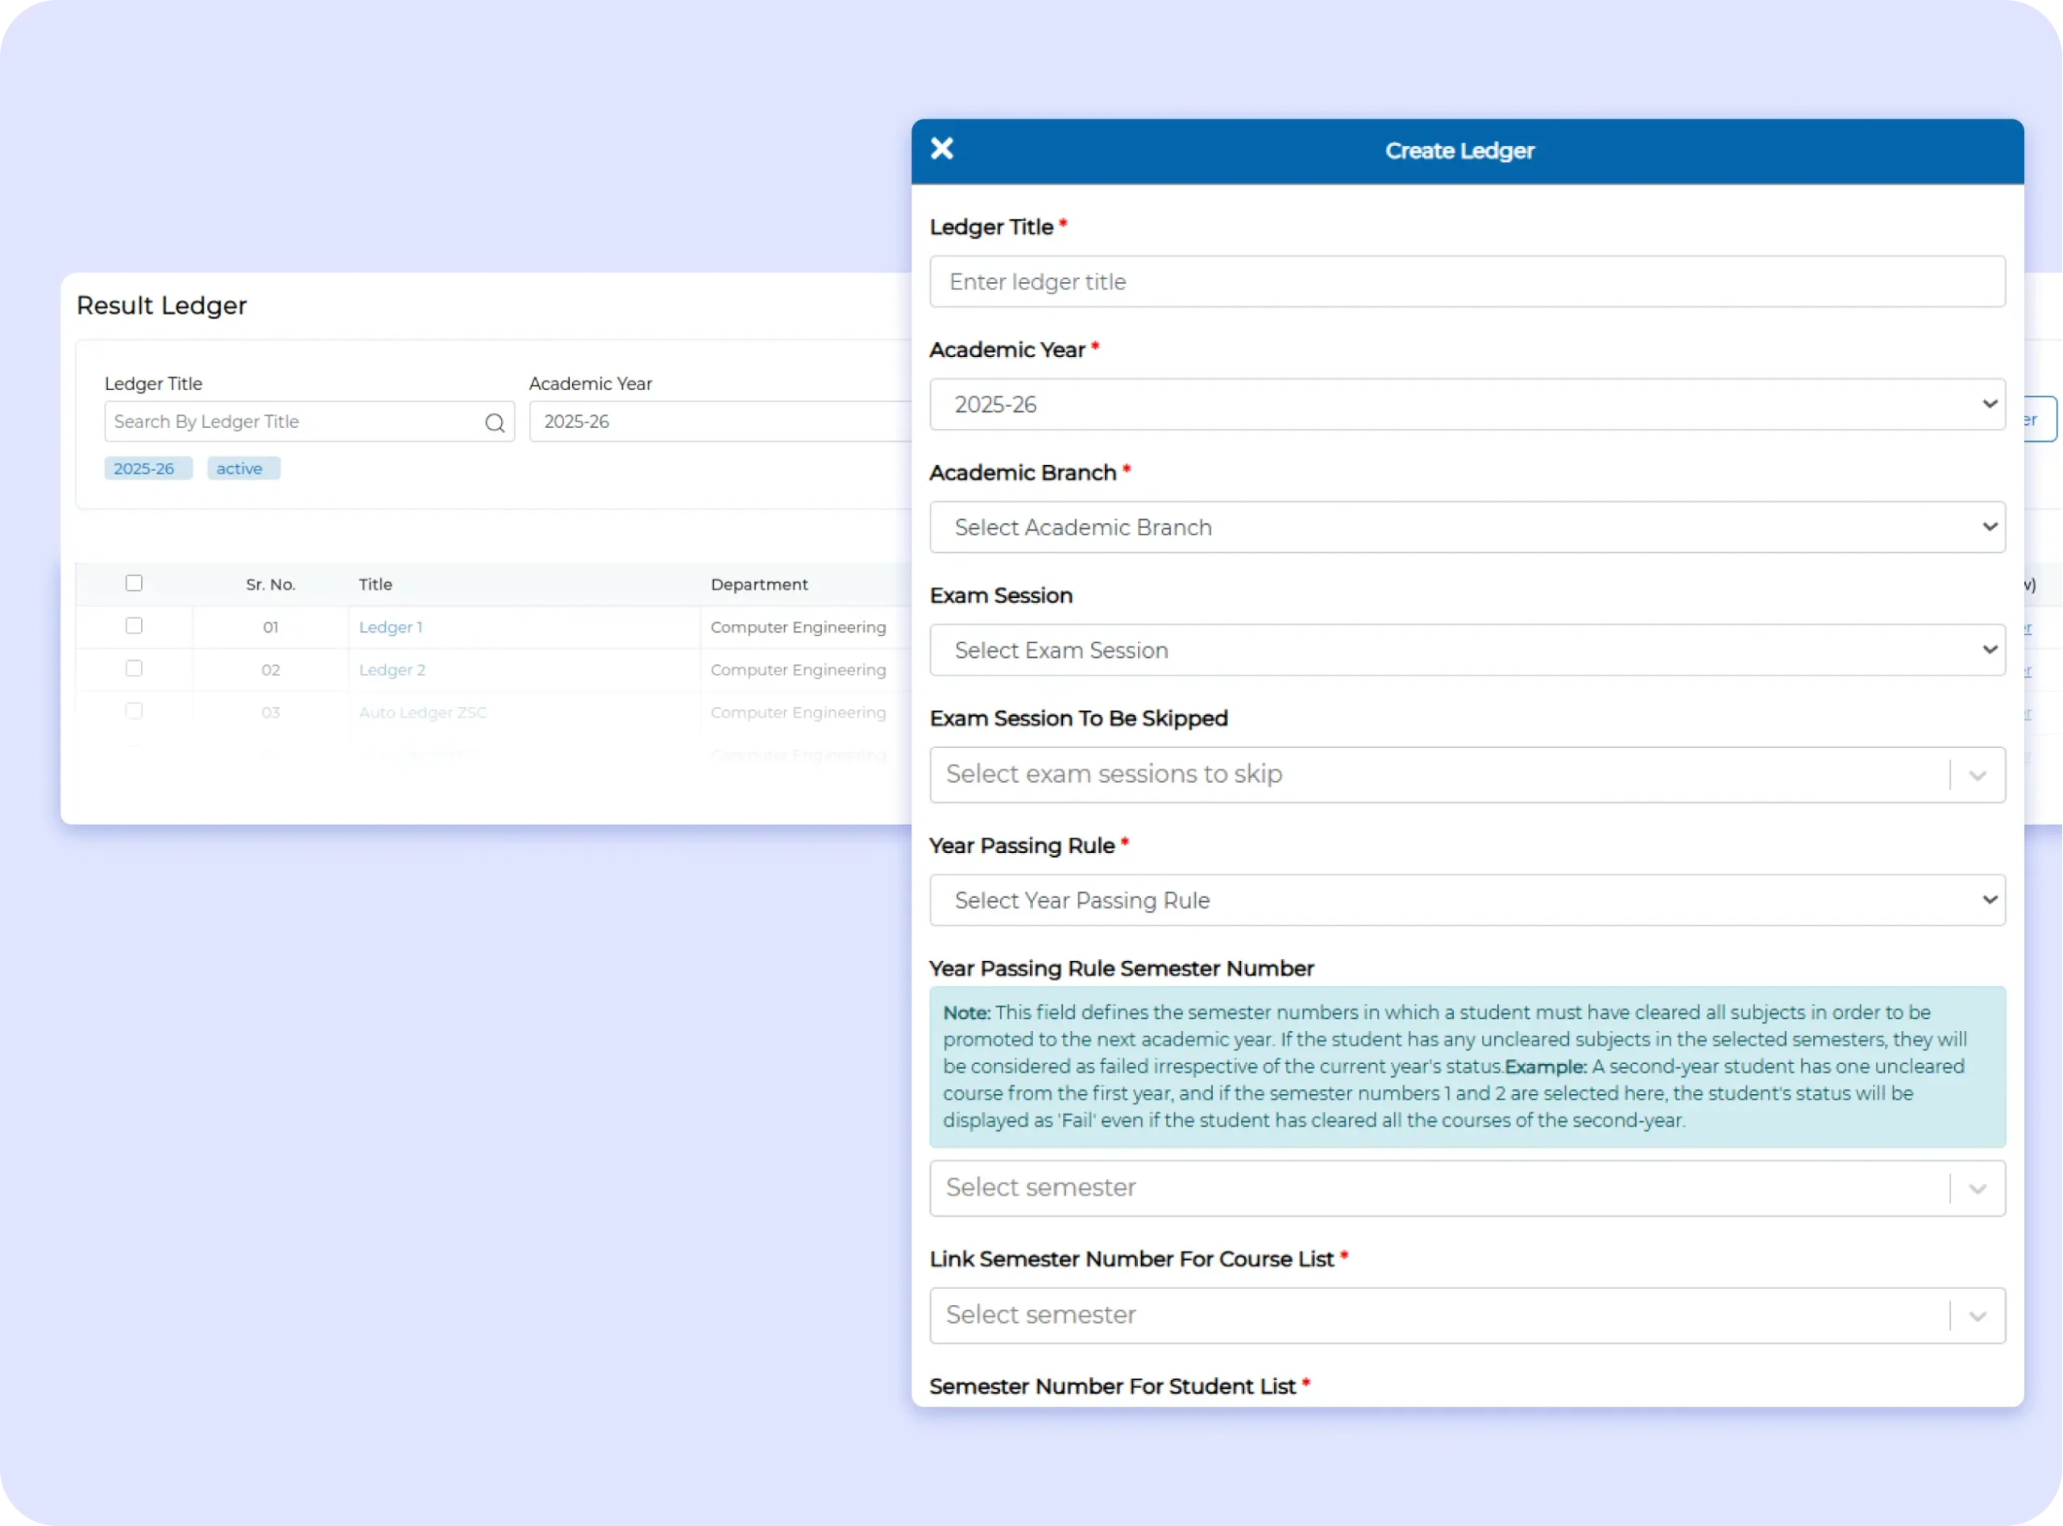The height and width of the screenshot is (1526, 2063).
Task: Check the Ledger 2 row checkbox
Action: coord(134,667)
